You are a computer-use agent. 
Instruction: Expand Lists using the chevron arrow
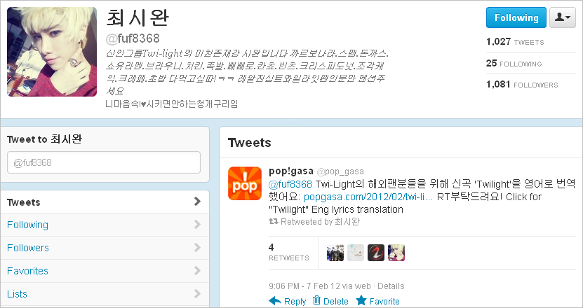[197, 294]
